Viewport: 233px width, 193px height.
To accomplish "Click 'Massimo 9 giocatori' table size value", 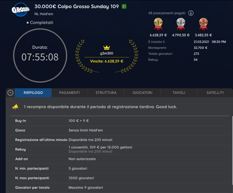I will (86, 187).
